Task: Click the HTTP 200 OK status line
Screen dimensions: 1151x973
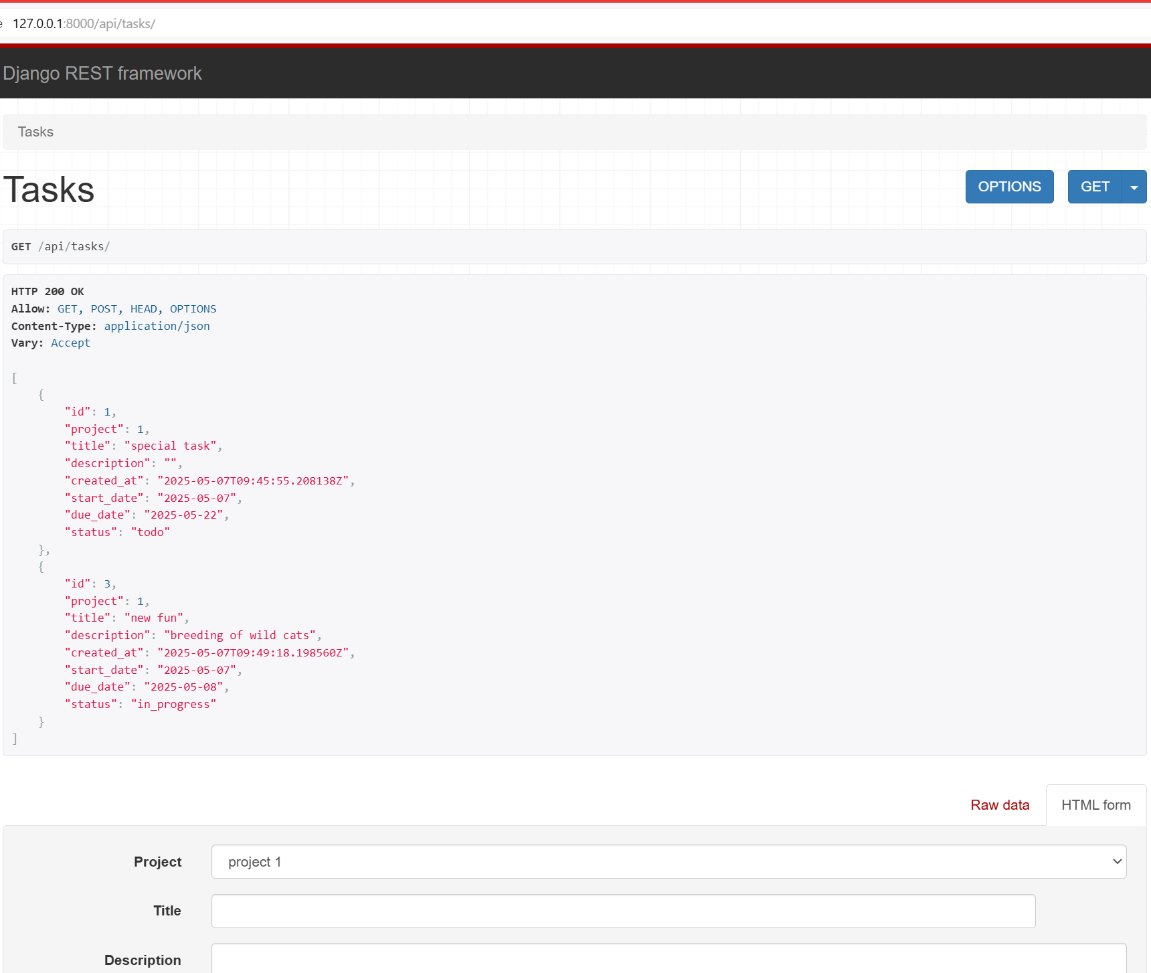Action: [48, 292]
